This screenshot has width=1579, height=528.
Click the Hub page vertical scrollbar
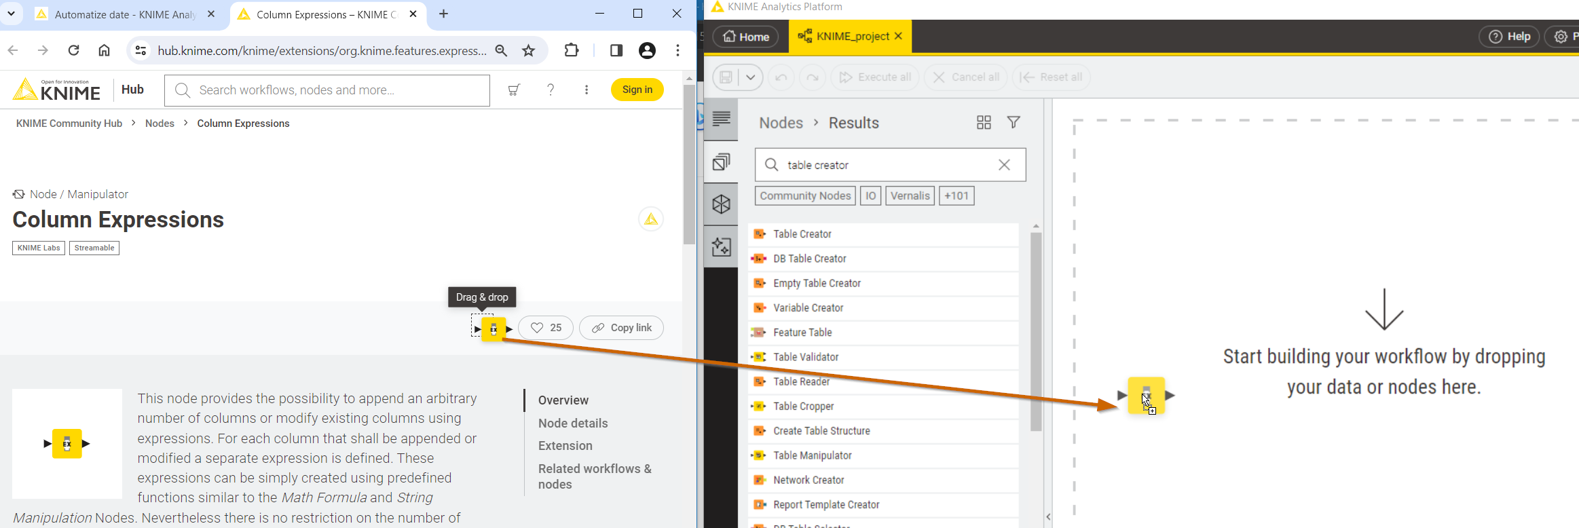(x=689, y=164)
